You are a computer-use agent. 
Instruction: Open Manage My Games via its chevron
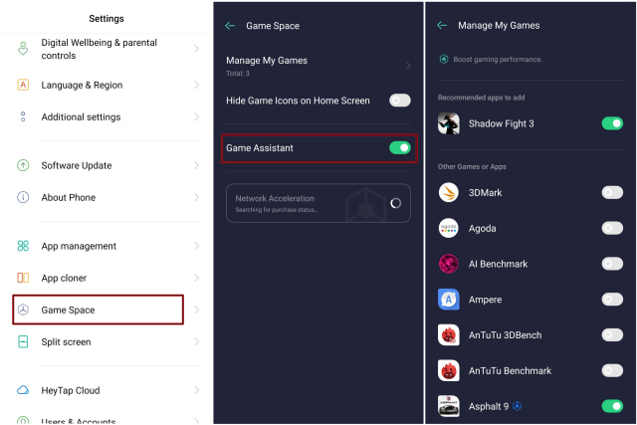pos(408,66)
